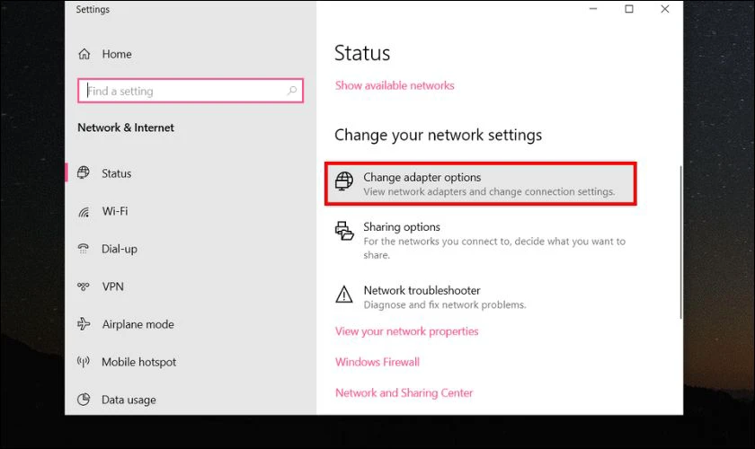
Task: Select the Airplane mode icon
Action: click(84, 324)
